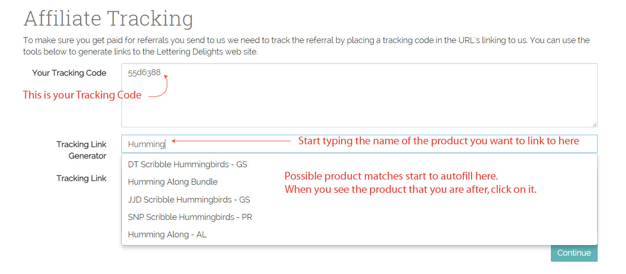Click the teal Continue button
Viewport: 626px width, 274px height.
(574, 252)
